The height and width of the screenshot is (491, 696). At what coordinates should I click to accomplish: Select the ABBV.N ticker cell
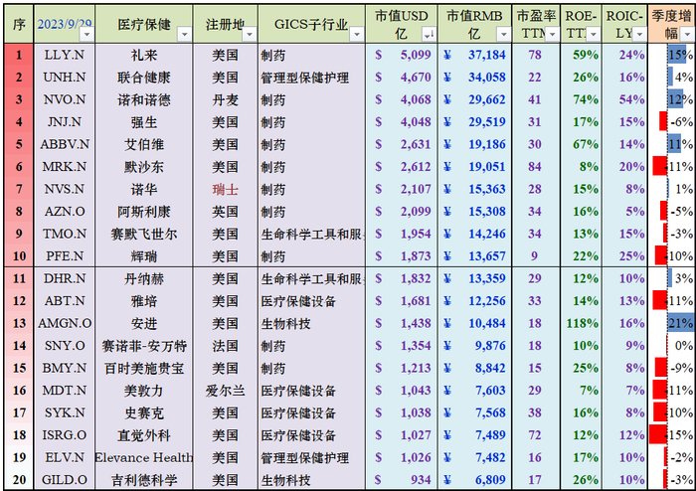(x=65, y=144)
